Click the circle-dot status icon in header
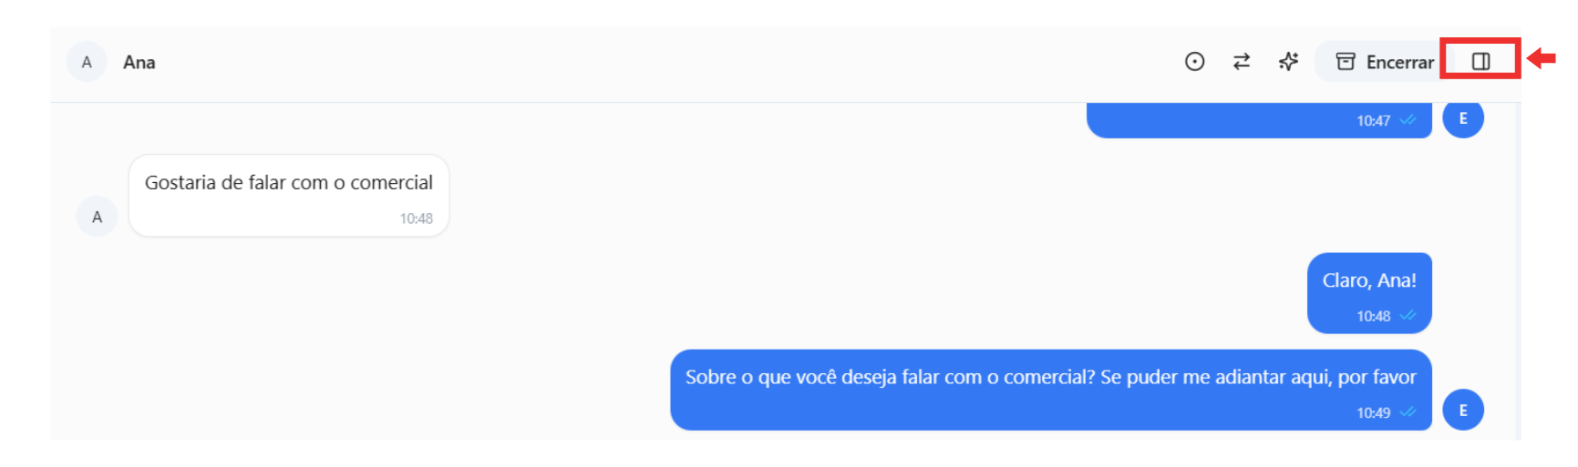 [x=1194, y=62]
